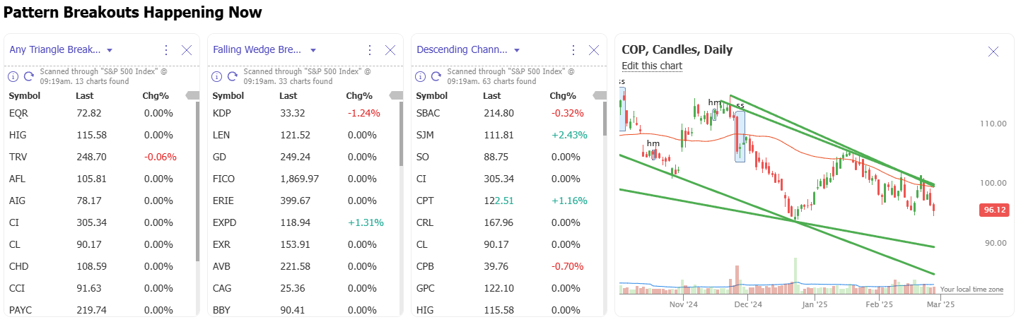
Task: Click the Descending Channel list scrollbar
Action: tap(605, 119)
